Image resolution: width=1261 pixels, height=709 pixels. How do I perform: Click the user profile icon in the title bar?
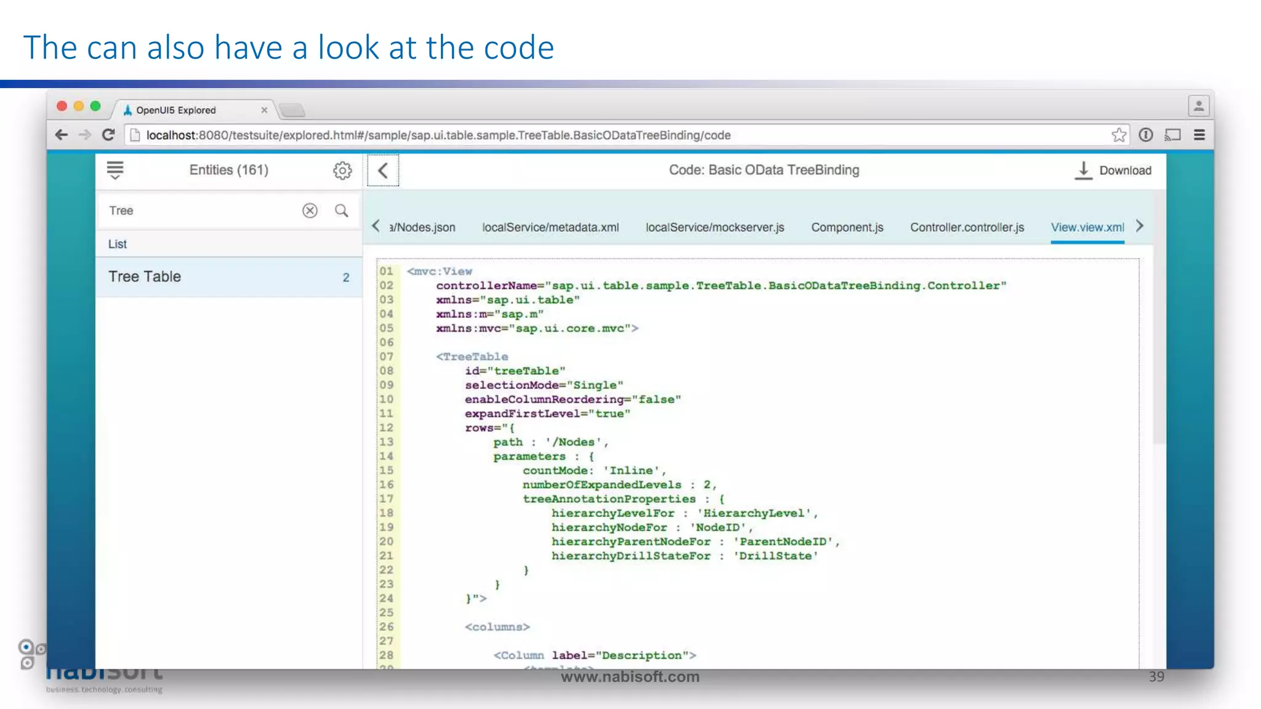[x=1199, y=106]
